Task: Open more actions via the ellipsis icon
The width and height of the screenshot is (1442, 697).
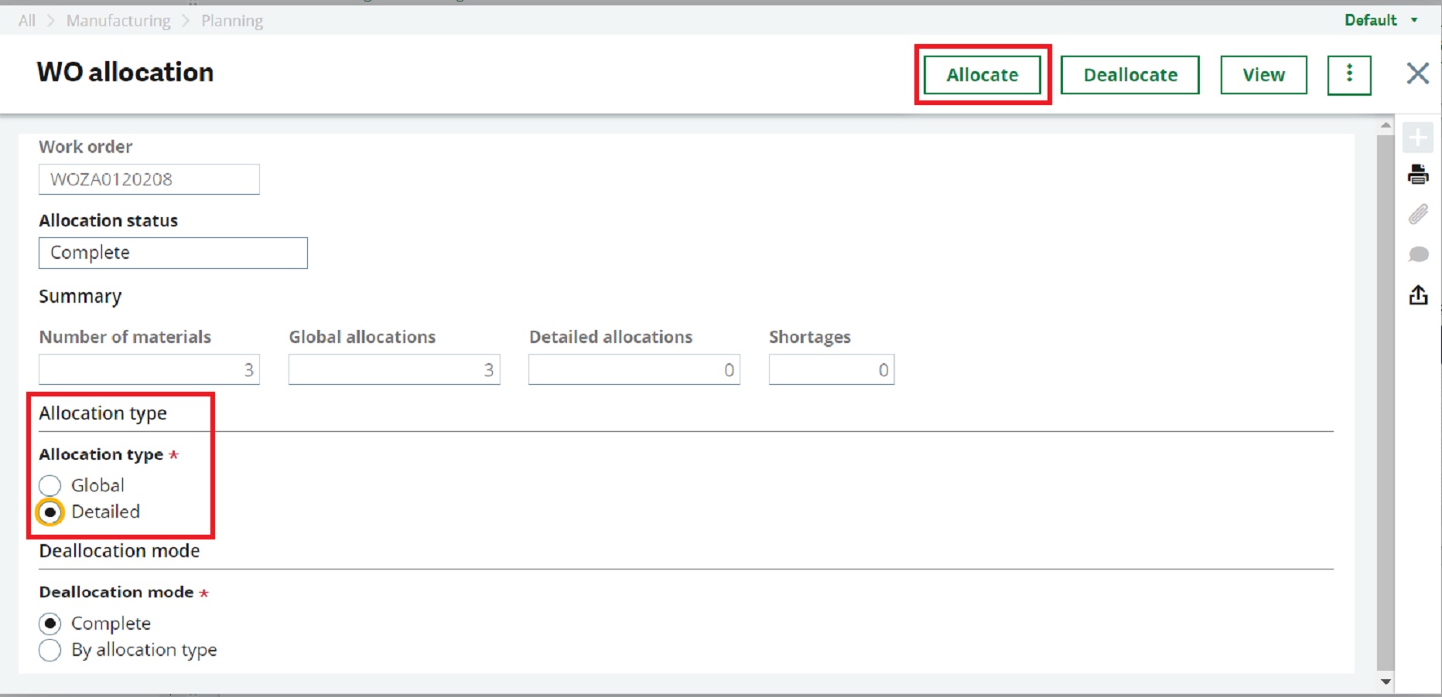Action: click(1349, 74)
